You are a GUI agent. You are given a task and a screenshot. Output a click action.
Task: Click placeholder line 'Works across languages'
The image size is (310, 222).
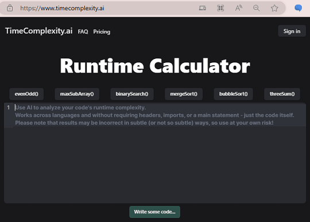154,115
